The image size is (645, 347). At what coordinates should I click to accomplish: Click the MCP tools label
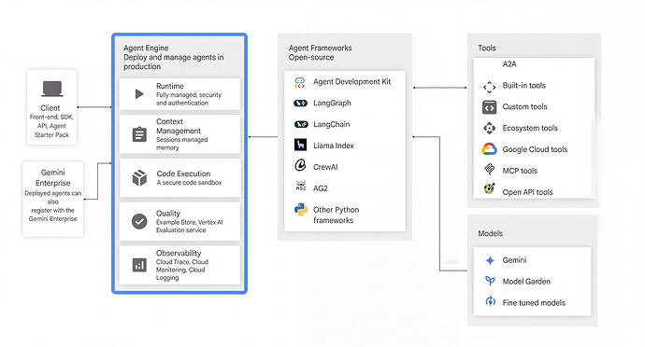520,171
